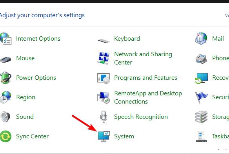Open the Storage drives icon
Screen dimensions: 229x154
click(x=202, y=117)
